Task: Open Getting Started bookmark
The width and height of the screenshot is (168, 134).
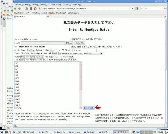Action: coord(39,13)
